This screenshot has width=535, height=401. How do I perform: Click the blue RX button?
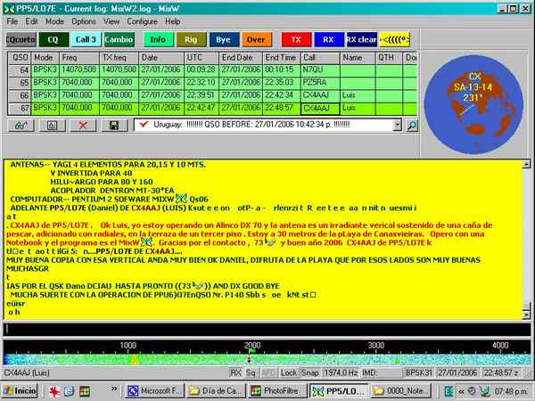click(328, 39)
